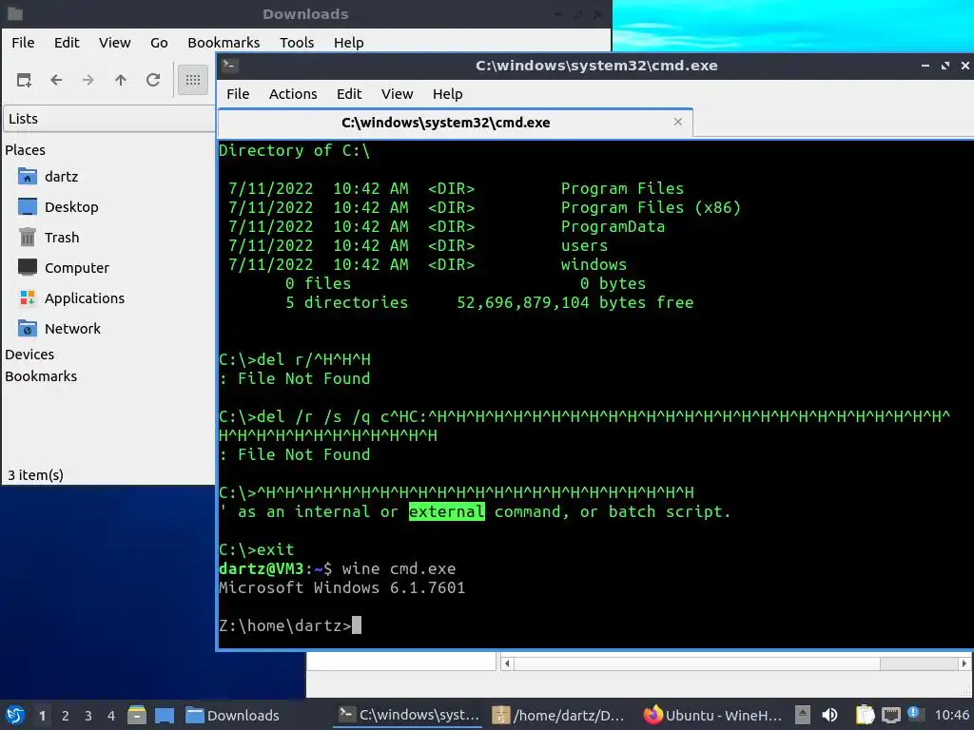The width and height of the screenshot is (974, 730).
Task: Open the View menu in Downloads window
Action: pos(114,43)
